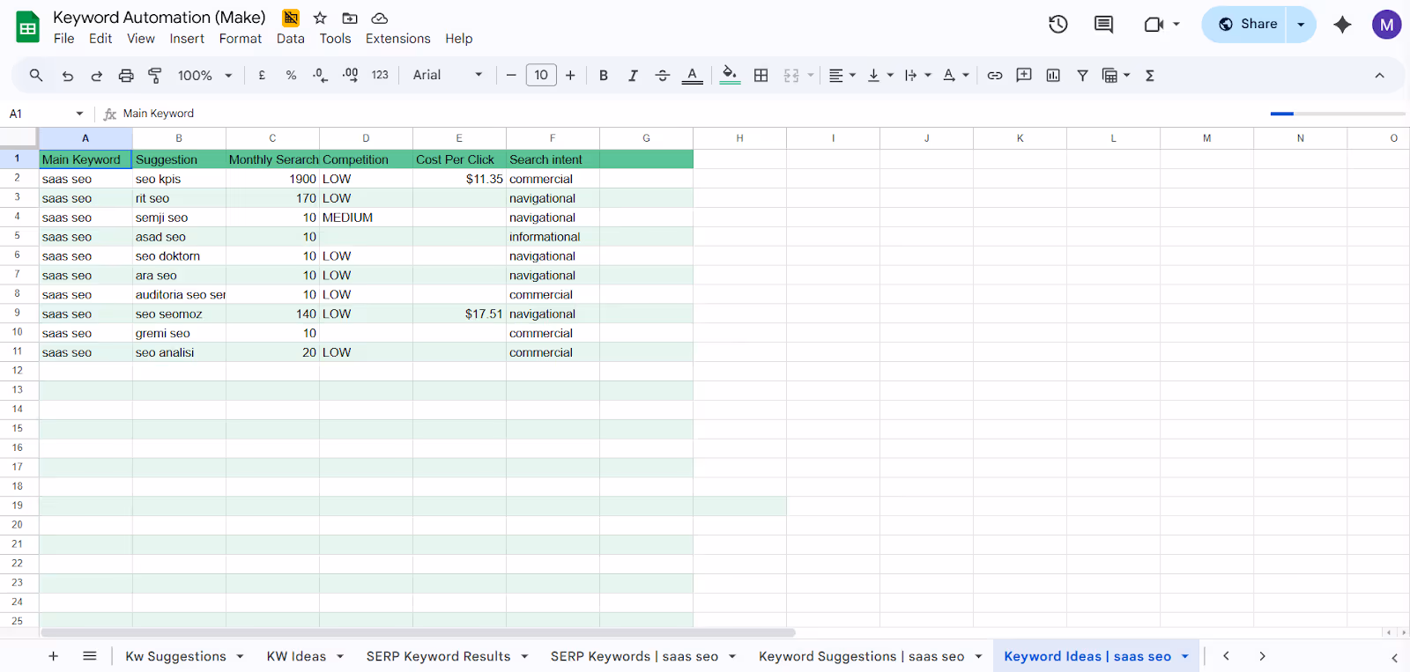Open the zoom 100% dropdown

204,76
